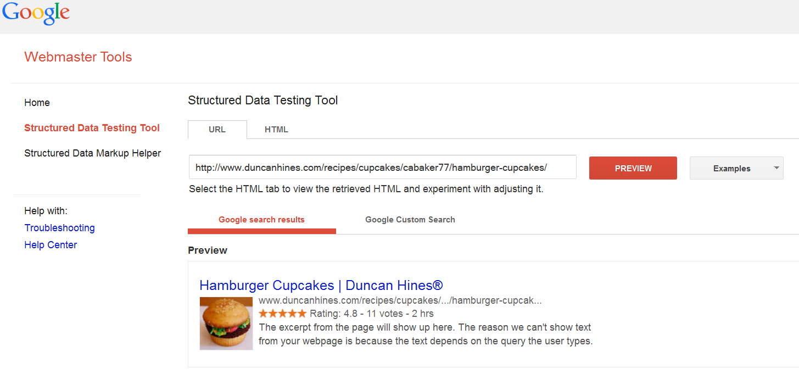Switch to the HTML tab
The width and height of the screenshot is (799, 374).
tap(276, 130)
